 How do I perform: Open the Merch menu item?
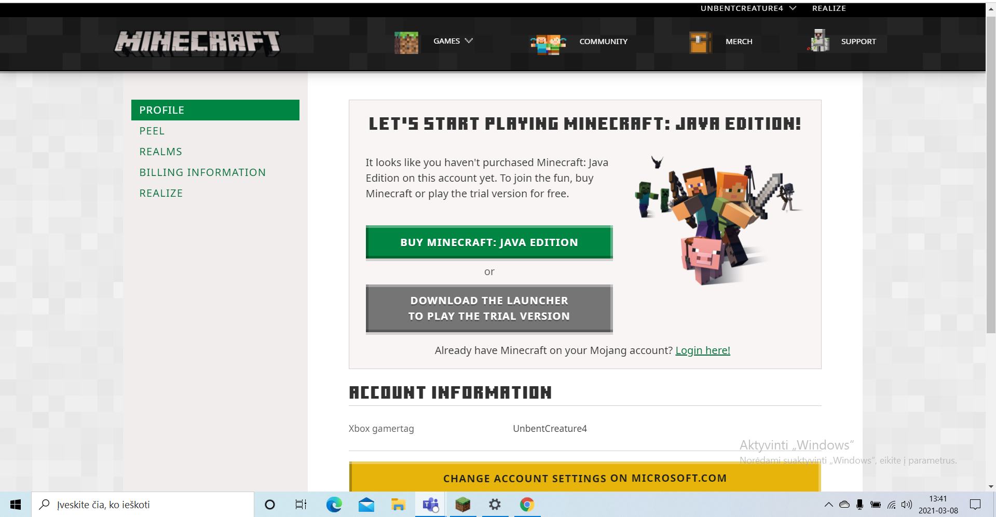click(x=739, y=42)
